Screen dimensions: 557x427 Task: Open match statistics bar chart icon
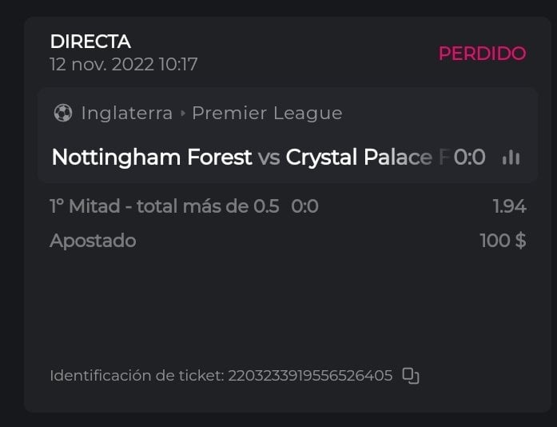(x=511, y=158)
